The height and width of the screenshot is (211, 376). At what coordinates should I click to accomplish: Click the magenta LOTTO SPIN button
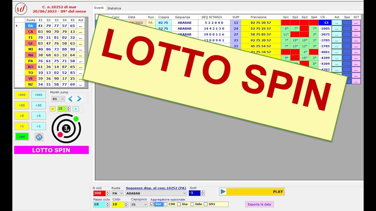(51, 150)
